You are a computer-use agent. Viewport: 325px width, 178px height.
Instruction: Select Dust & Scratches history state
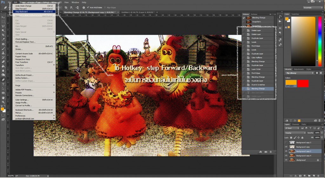tap(258, 85)
